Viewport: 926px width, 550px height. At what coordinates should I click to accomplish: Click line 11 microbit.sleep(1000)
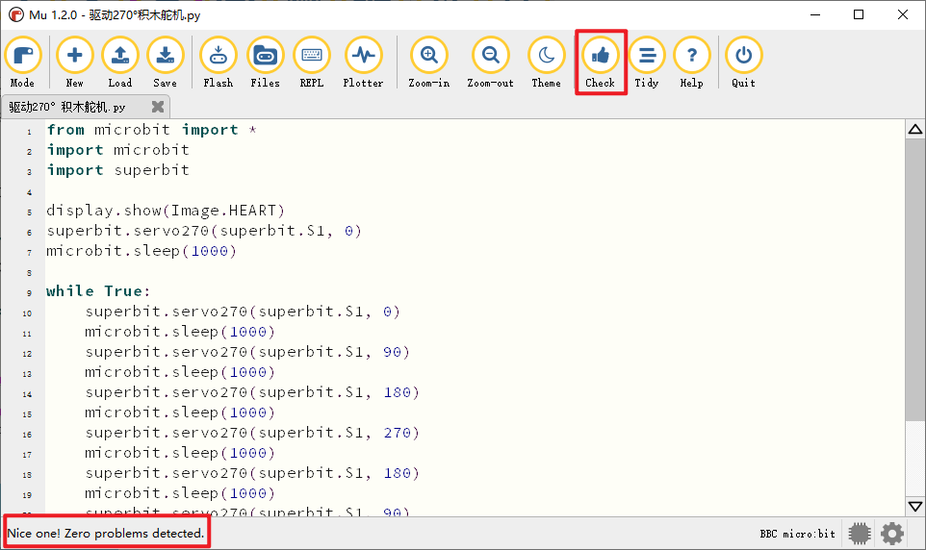180,332
